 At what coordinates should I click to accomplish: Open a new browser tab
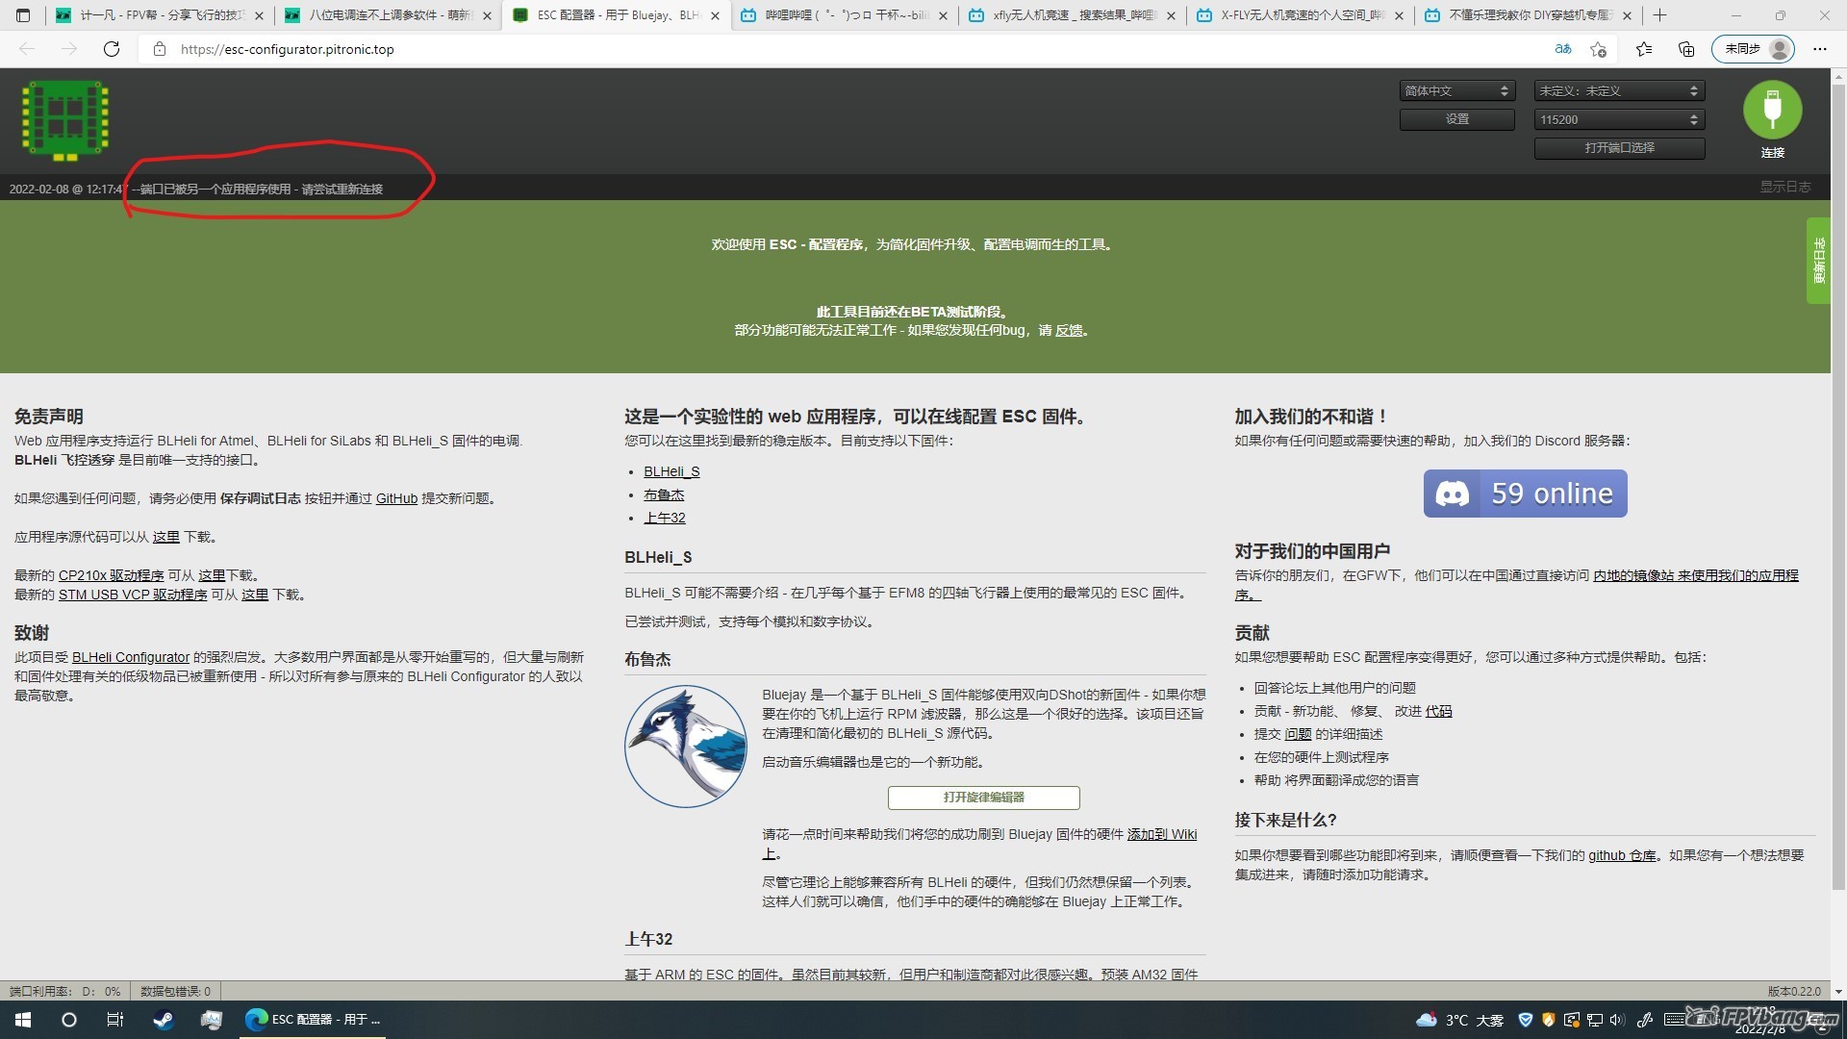pyautogui.click(x=1659, y=15)
